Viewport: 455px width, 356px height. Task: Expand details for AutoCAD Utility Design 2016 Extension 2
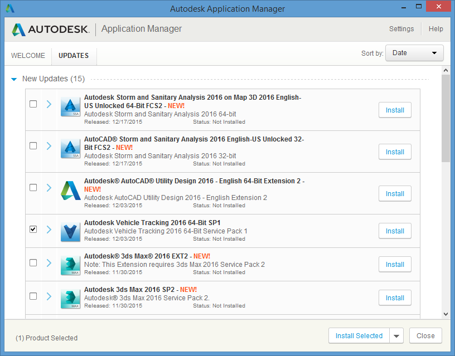[49, 188]
